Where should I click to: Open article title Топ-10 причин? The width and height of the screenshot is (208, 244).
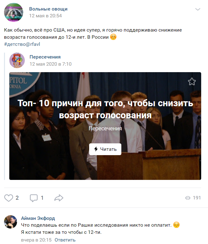coord(105,109)
